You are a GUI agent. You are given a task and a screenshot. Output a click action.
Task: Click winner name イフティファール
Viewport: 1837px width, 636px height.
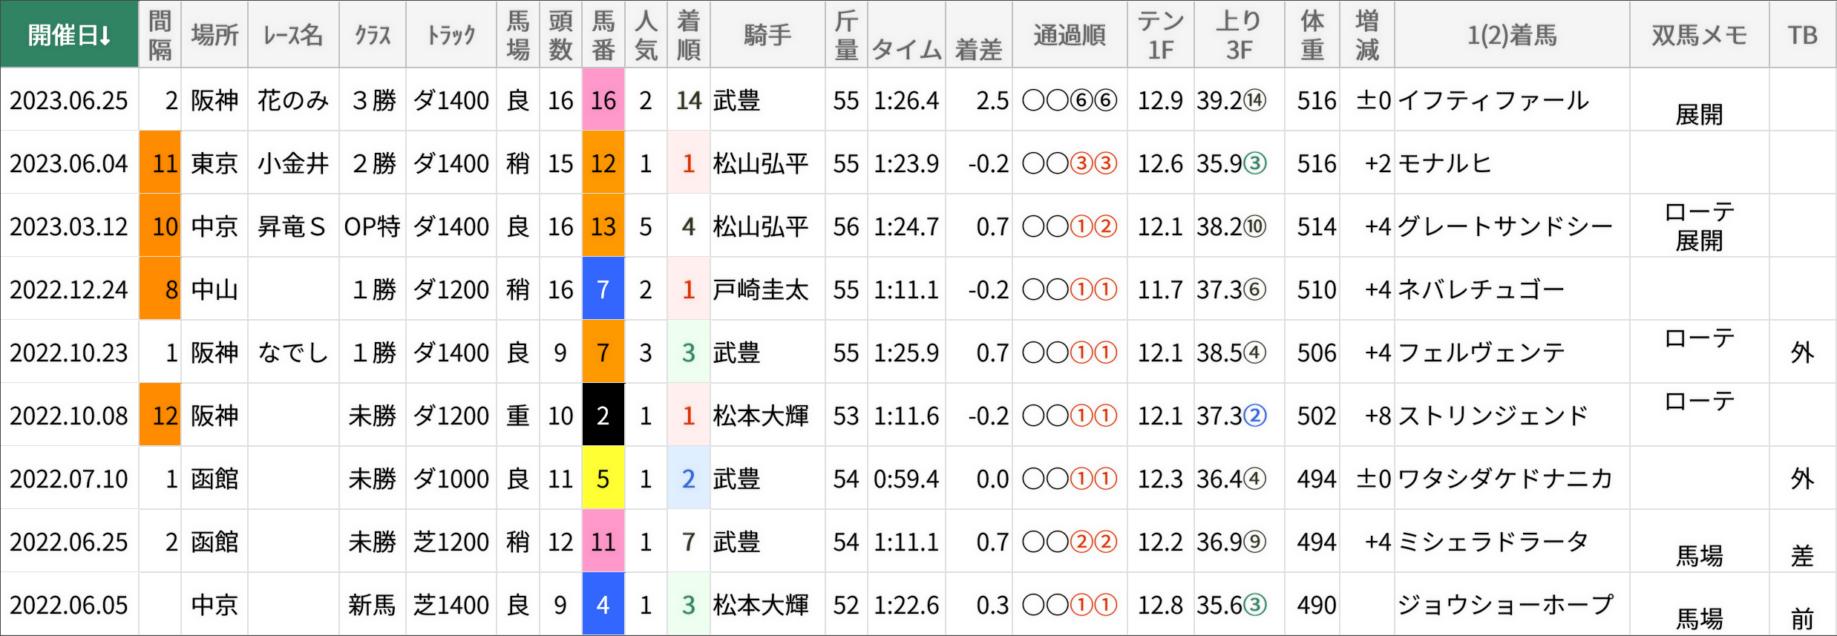(1493, 100)
